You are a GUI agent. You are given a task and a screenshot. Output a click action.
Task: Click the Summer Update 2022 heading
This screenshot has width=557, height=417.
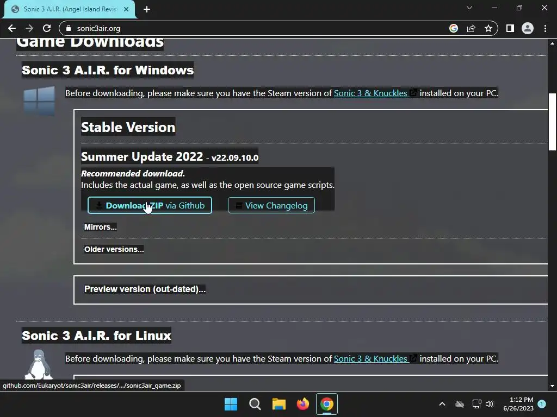click(x=142, y=156)
